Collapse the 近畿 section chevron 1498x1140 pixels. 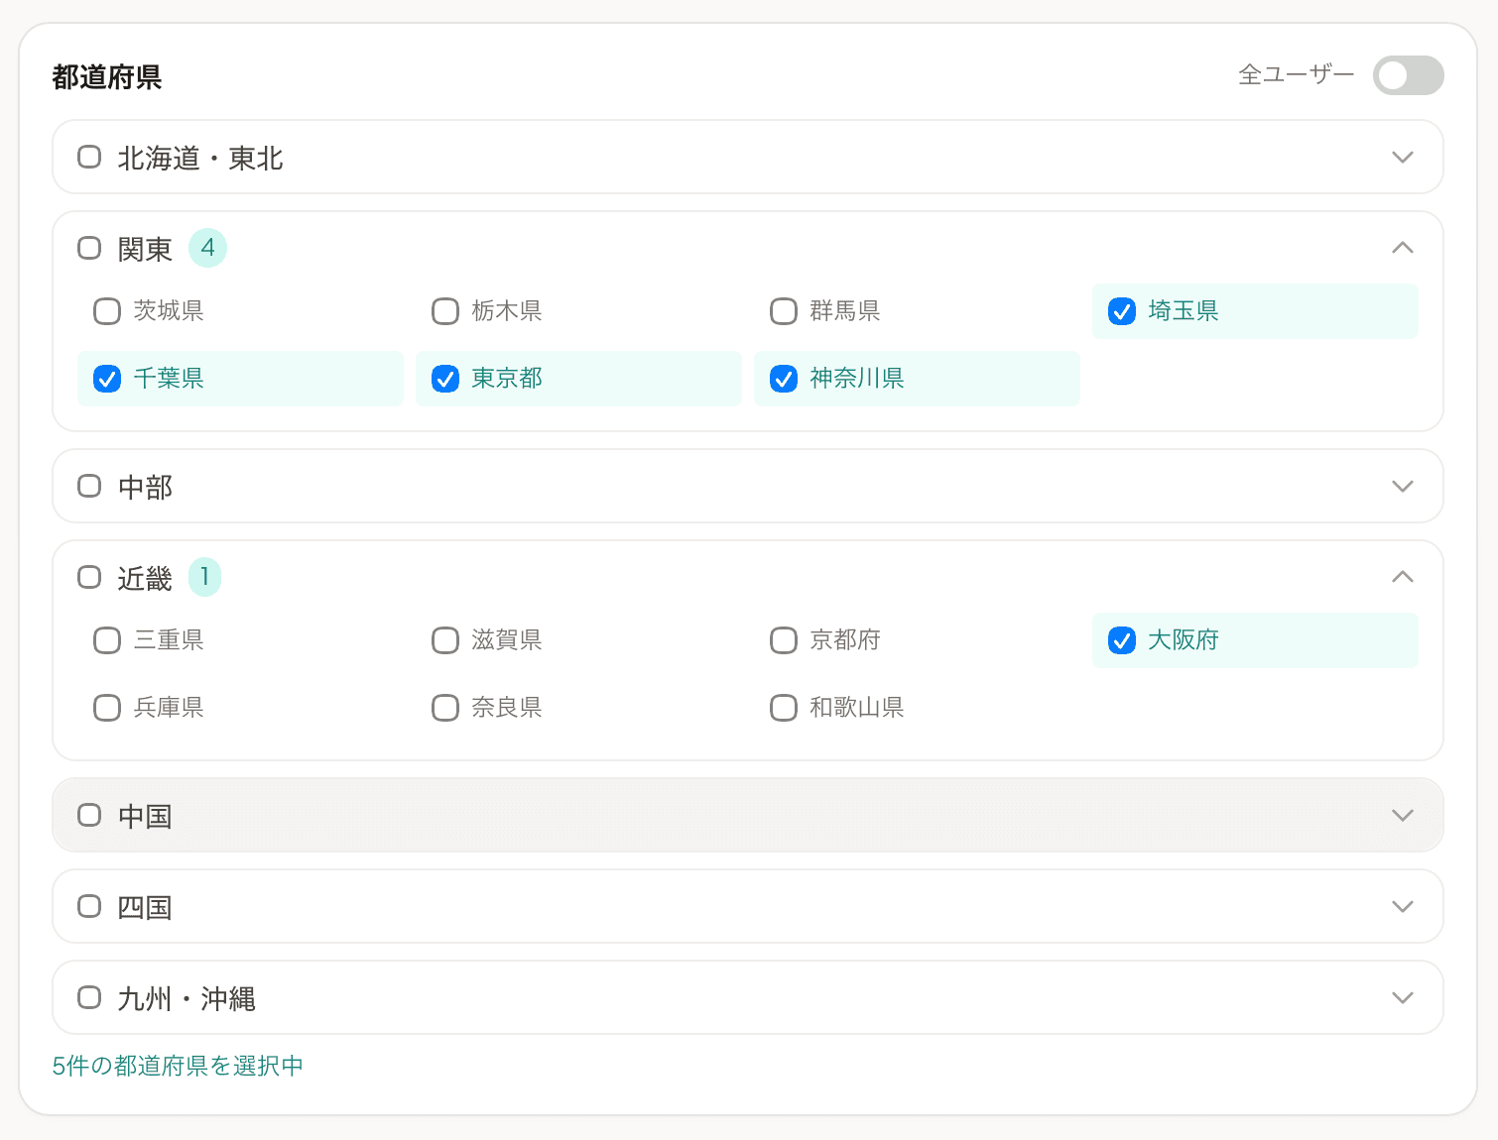(1402, 577)
